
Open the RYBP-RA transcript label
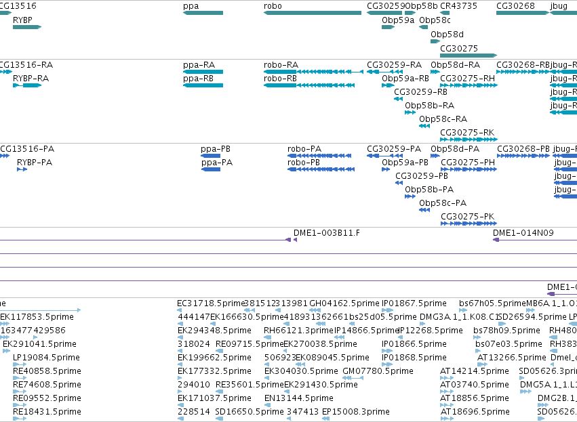pyautogui.click(x=31, y=79)
